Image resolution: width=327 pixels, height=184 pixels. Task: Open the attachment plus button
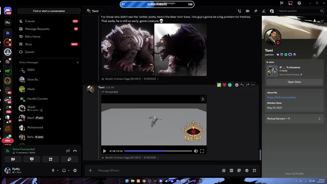point(90,170)
